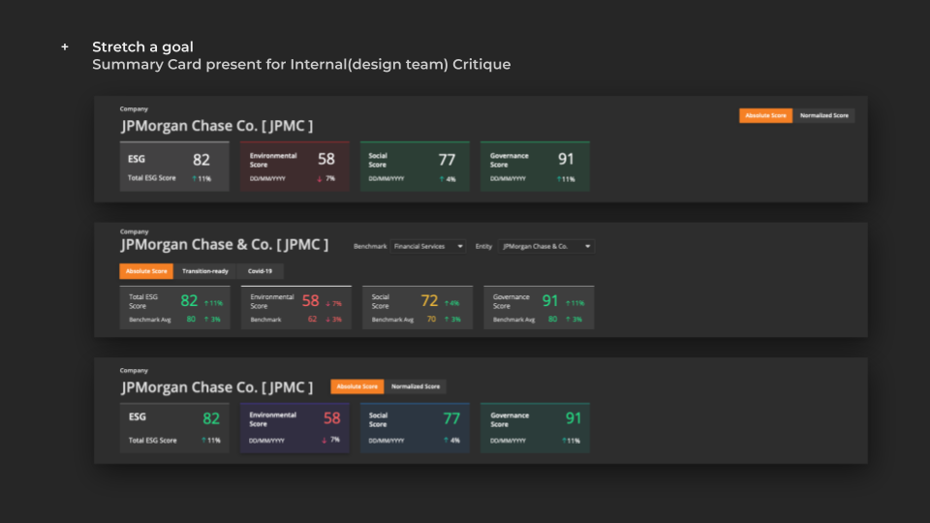Click the yellow 72 Social score value
Image resolution: width=930 pixels, height=523 pixels.
click(429, 300)
